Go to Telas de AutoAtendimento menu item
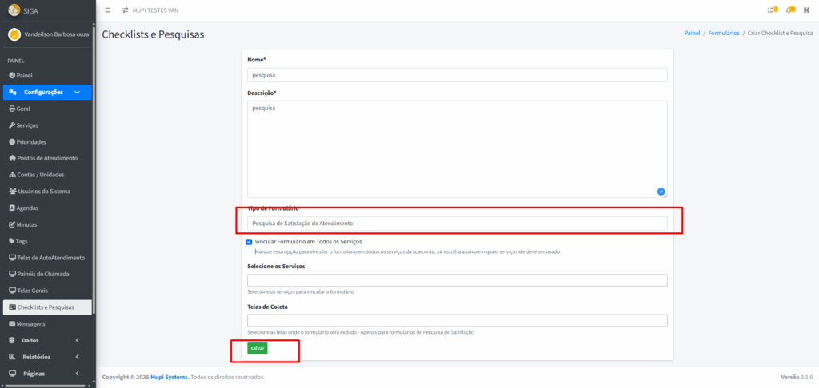The height and width of the screenshot is (388, 819). [x=50, y=258]
